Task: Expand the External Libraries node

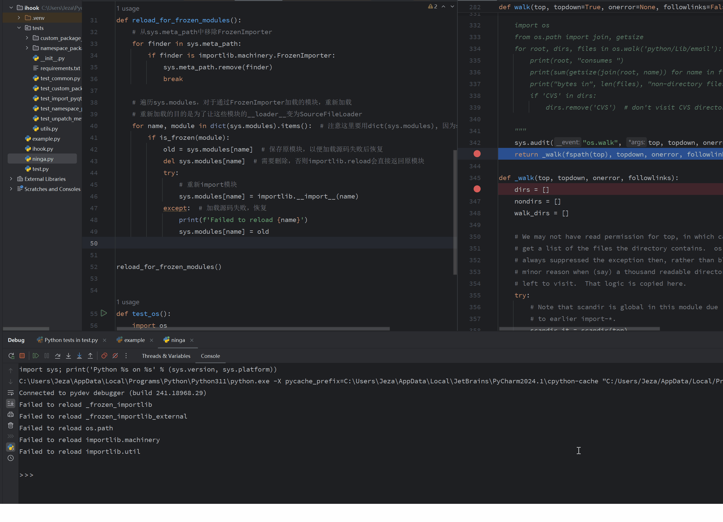Action: click(11, 179)
